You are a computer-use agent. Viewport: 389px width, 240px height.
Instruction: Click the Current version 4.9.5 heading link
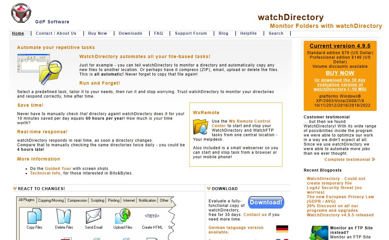click(x=340, y=46)
